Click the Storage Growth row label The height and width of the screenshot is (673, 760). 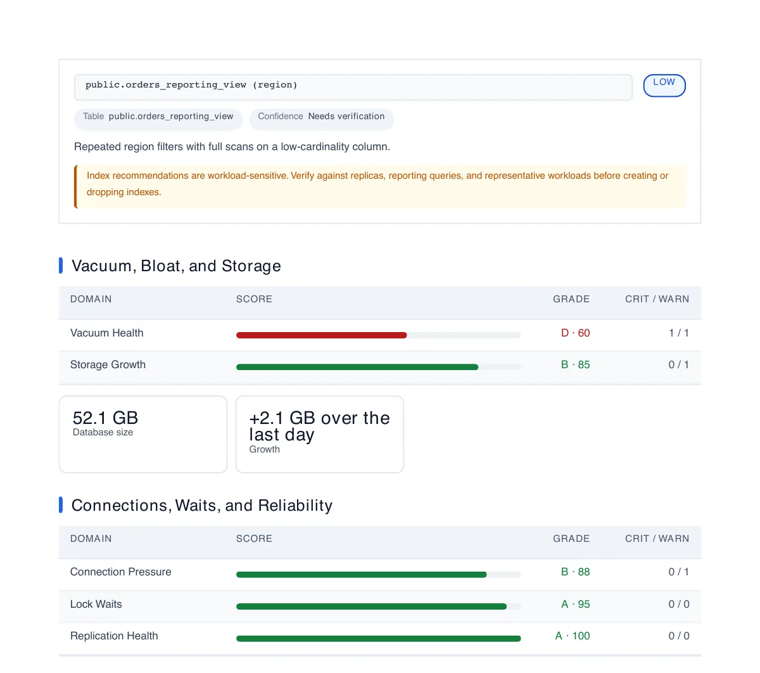tap(108, 364)
